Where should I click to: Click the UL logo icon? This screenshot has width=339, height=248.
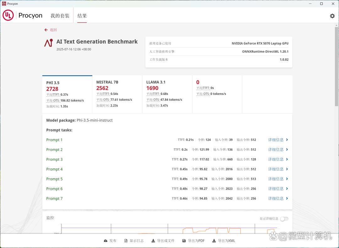(8, 15)
